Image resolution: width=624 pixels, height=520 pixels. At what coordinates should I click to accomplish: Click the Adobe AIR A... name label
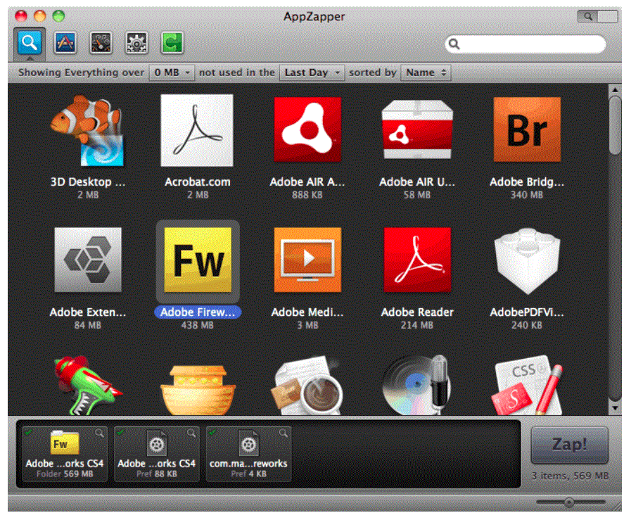[x=307, y=182]
